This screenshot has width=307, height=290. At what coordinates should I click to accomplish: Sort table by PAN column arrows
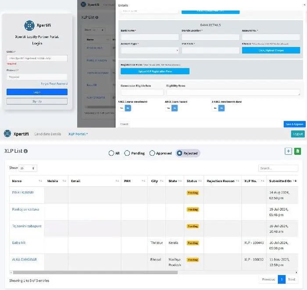click(143, 181)
